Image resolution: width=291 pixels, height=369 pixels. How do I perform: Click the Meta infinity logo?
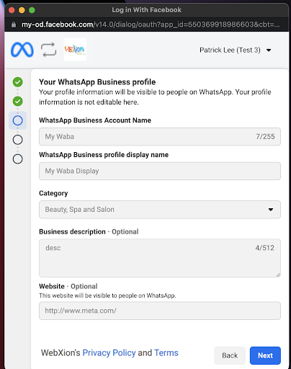[x=22, y=50]
